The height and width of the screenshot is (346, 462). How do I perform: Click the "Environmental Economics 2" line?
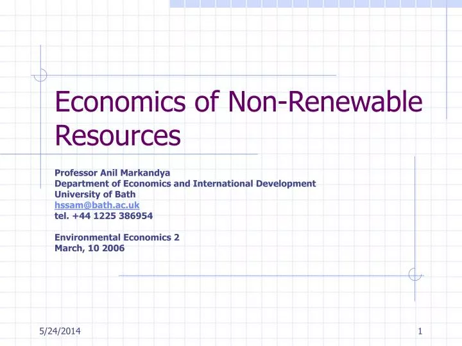pyautogui.click(x=117, y=238)
